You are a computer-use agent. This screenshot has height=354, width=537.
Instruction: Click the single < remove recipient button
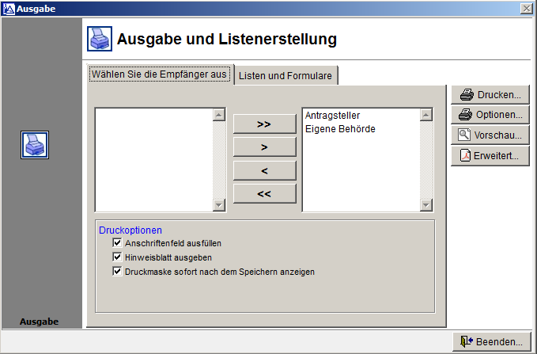264,170
